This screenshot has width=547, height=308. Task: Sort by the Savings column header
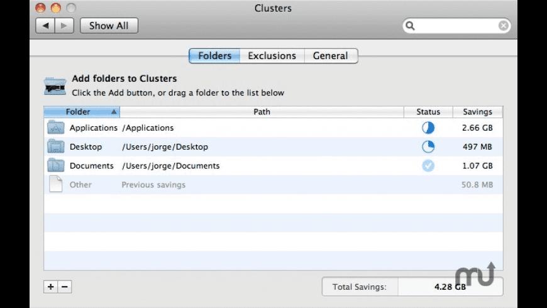coord(478,112)
